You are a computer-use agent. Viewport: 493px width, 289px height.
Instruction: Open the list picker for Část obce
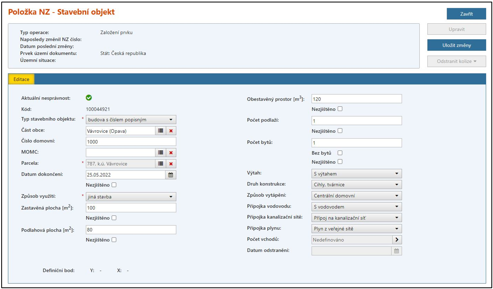(x=161, y=131)
